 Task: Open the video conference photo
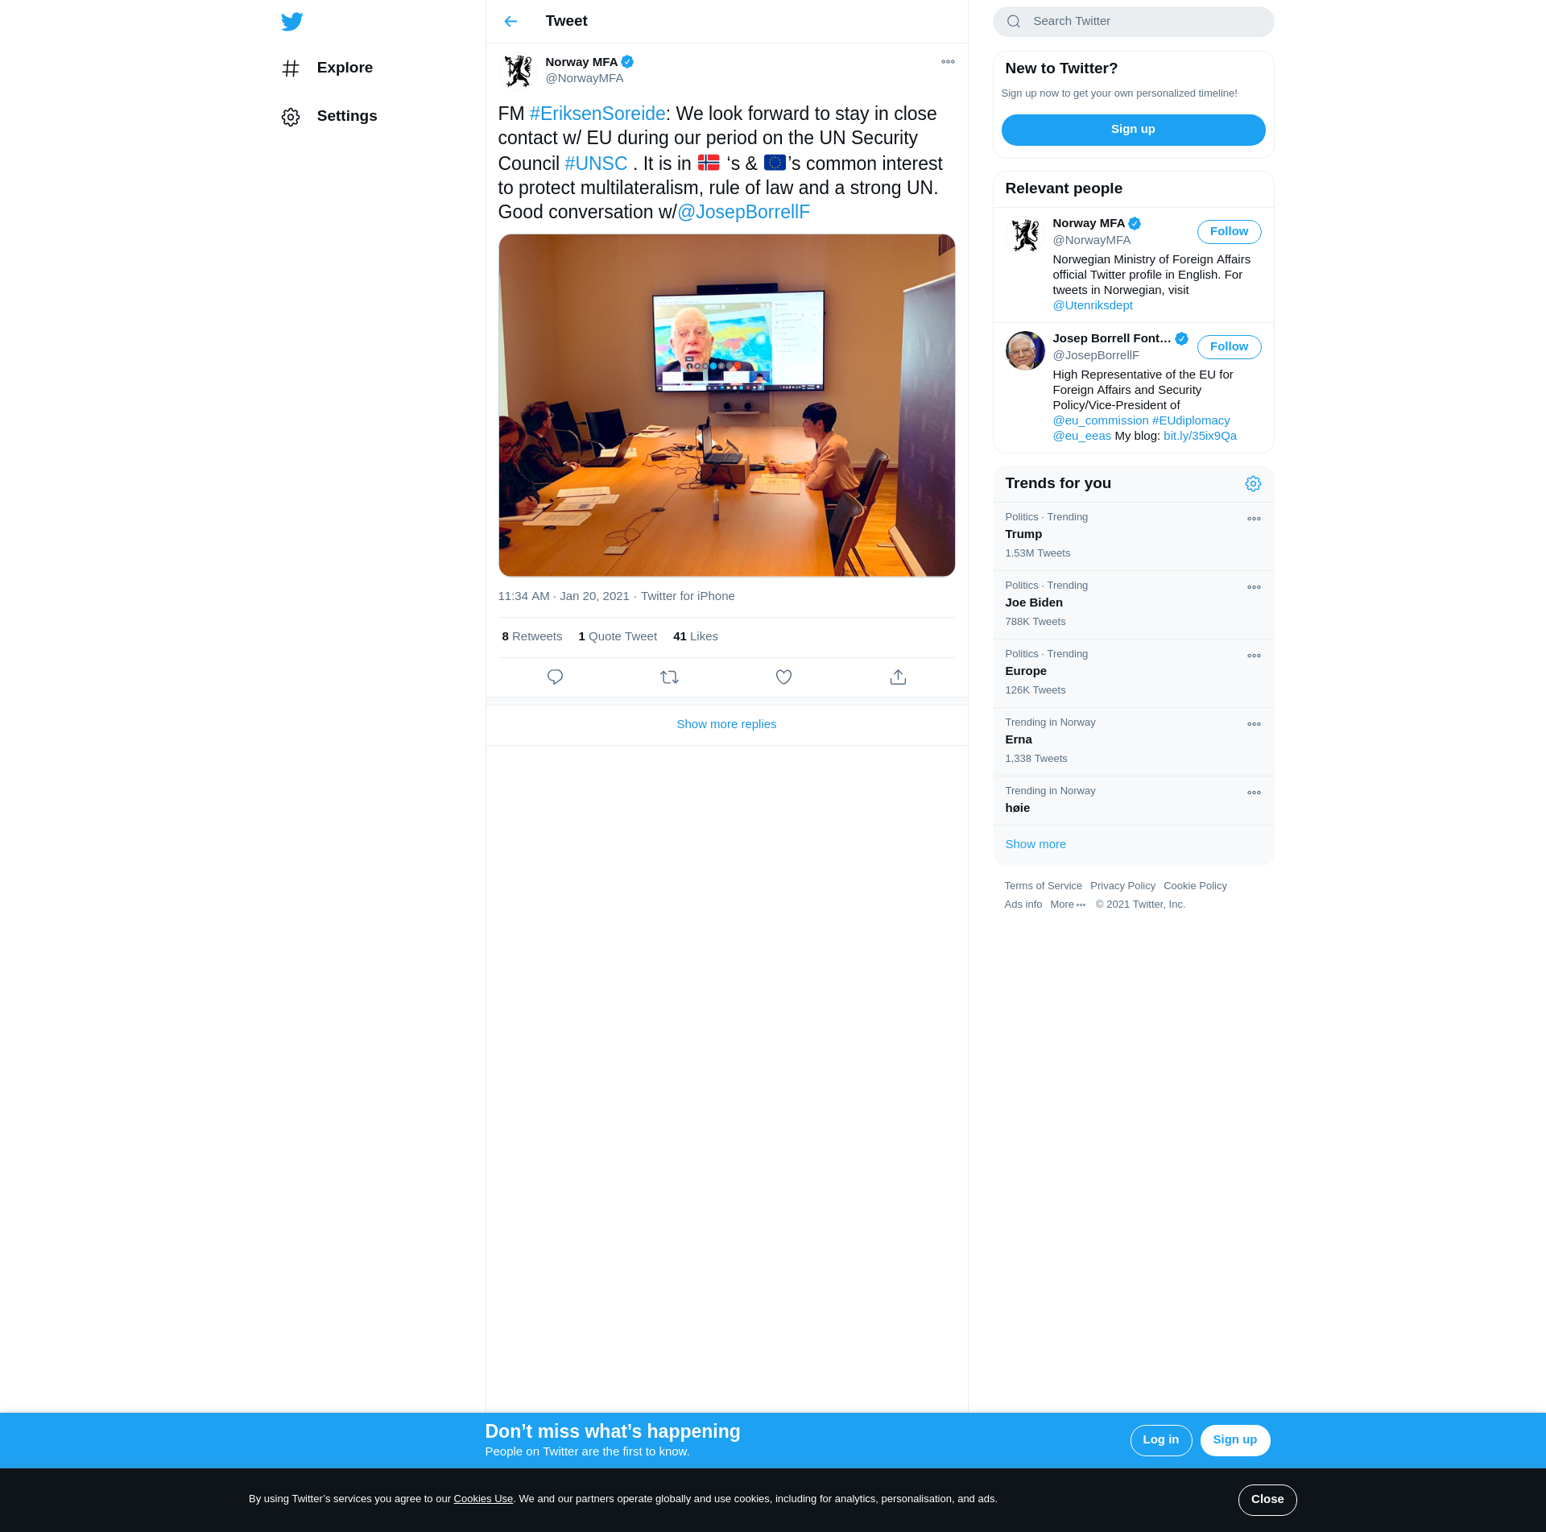726,406
